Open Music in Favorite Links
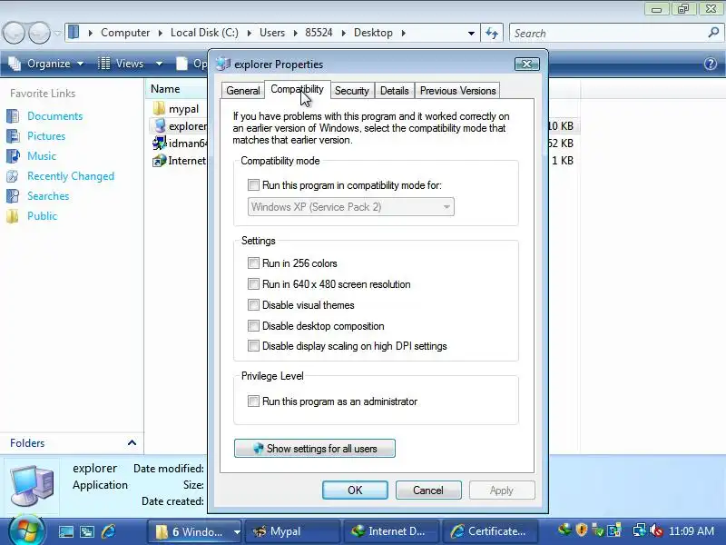Image resolution: width=726 pixels, height=545 pixels. click(42, 155)
